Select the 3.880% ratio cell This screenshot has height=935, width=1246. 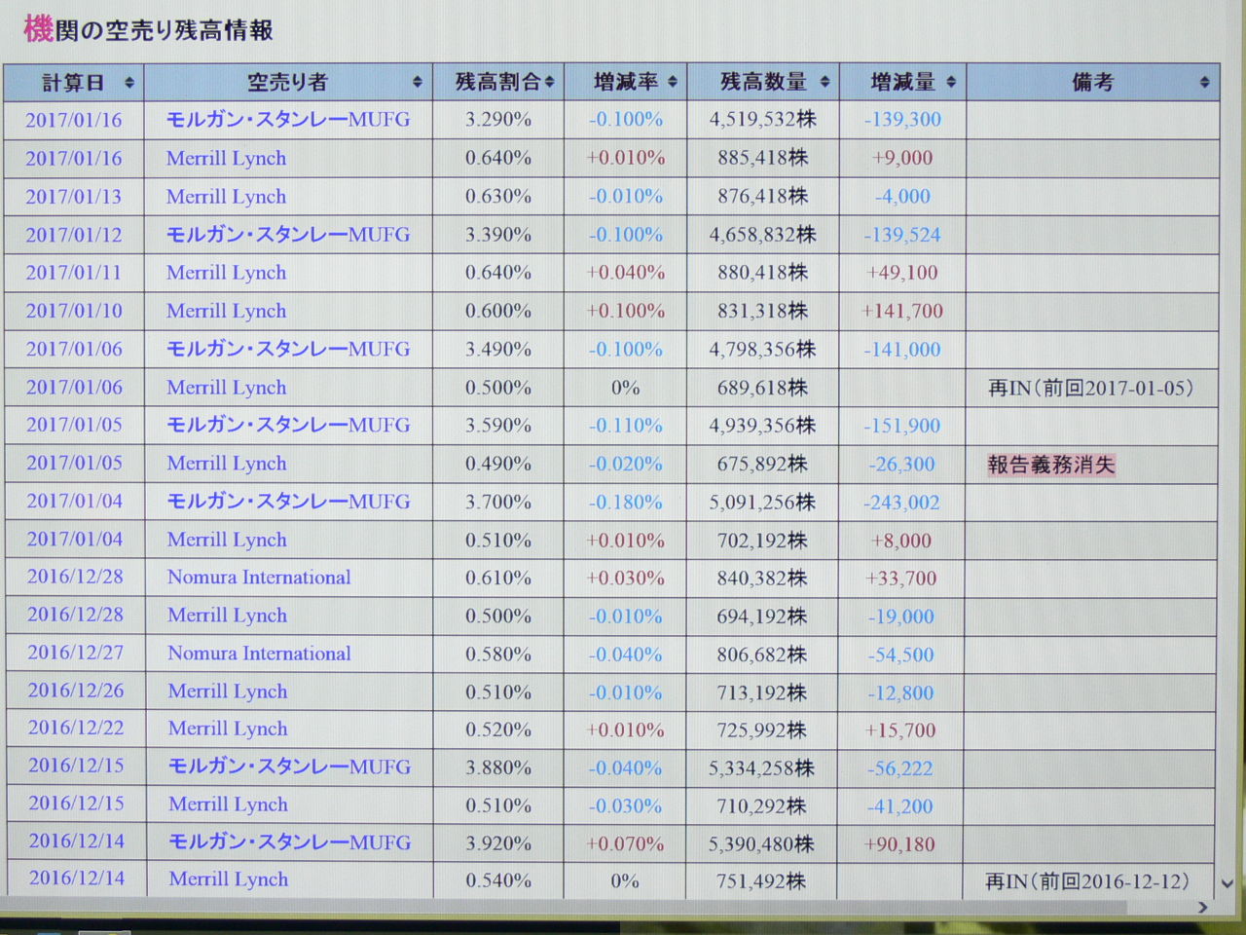(x=498, y=768)
